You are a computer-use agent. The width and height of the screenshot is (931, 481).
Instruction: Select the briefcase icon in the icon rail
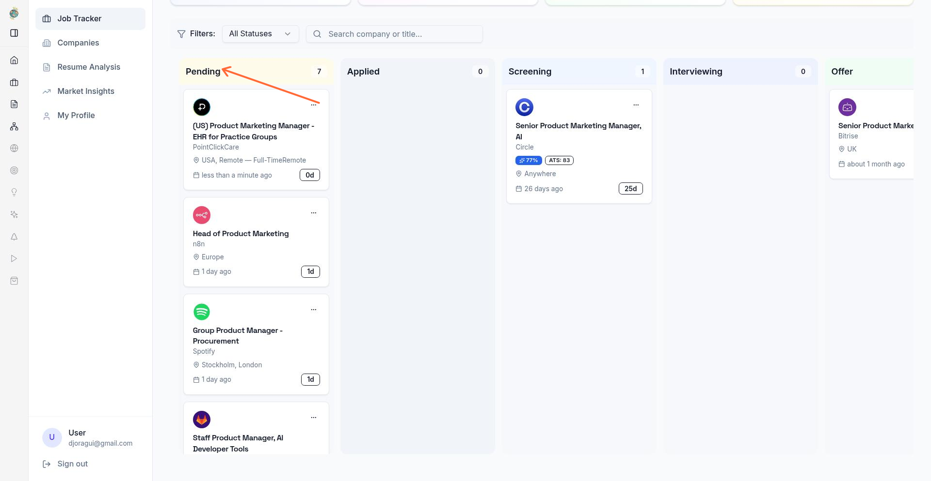point(14,82)
